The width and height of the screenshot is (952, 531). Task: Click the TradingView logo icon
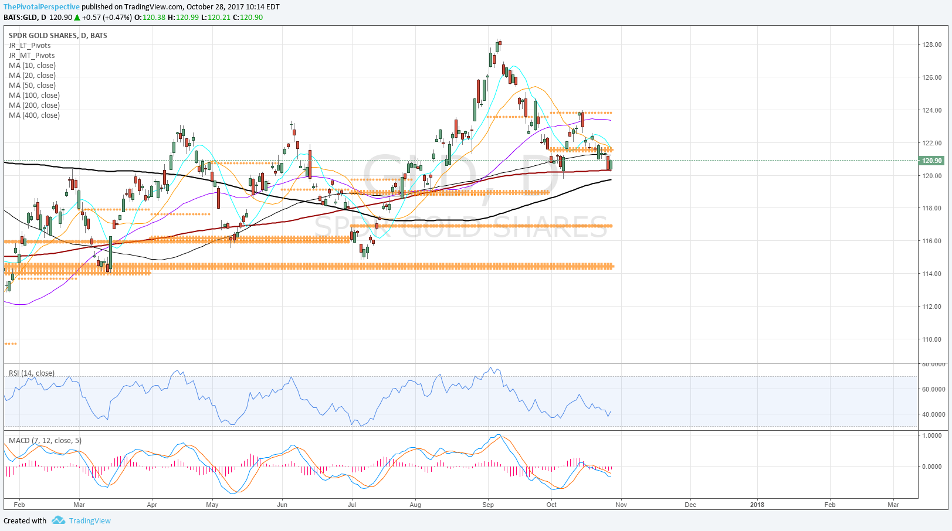tap(58, 520)
